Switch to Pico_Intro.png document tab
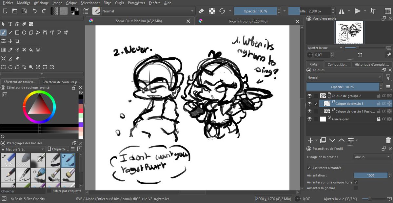Image resolution: width=393 pixels, height=203 pixels. pyautogui.click(x=248, y=21)
